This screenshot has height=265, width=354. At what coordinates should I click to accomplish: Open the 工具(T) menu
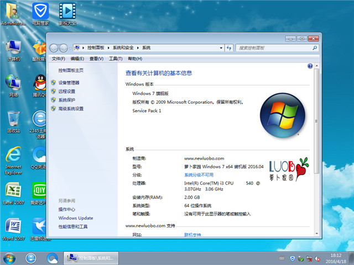point(116,59)
